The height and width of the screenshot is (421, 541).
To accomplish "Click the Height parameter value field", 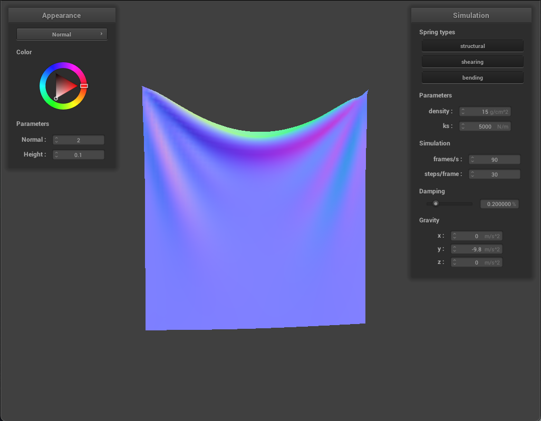I will coord(79,155).
